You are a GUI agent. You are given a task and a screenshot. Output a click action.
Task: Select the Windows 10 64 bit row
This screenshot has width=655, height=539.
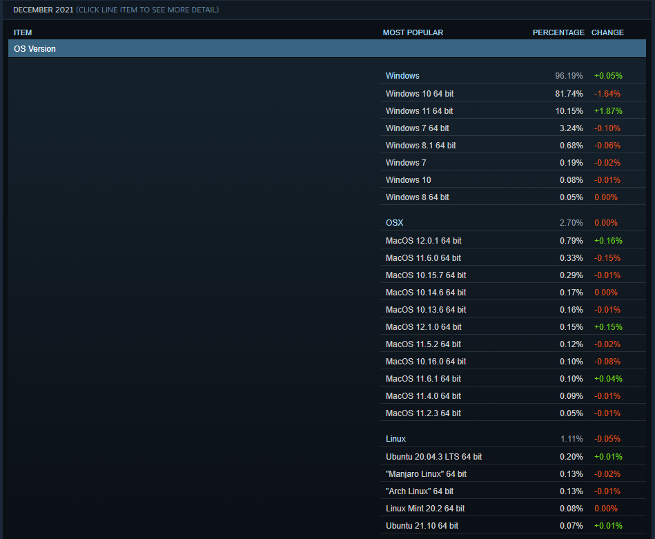(x=513, y=94)
